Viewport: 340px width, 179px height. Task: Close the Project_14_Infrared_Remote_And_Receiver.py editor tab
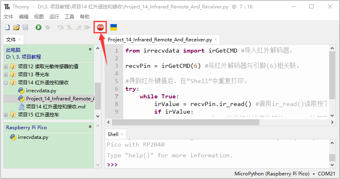pos(216,39)
